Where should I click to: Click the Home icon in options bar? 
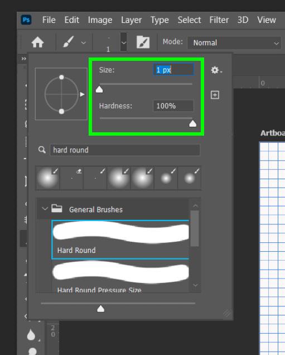coord(37,42)
